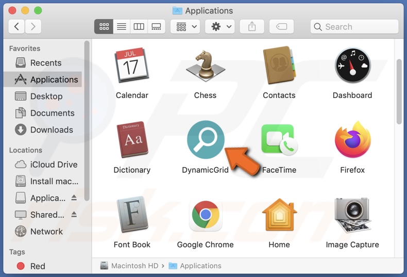
Task: Select the Firefox app icon
Action: point(352,140)
